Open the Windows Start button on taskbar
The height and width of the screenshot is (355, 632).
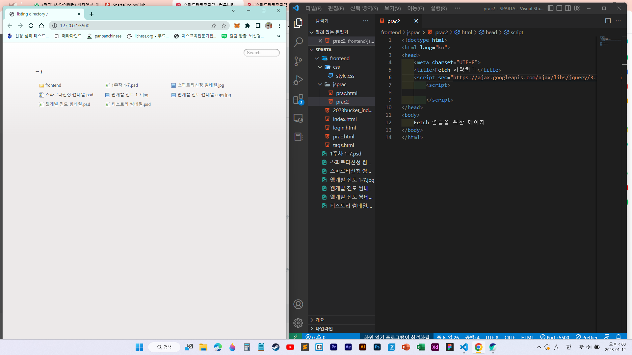pyautogui.click(x=140, y=347)
